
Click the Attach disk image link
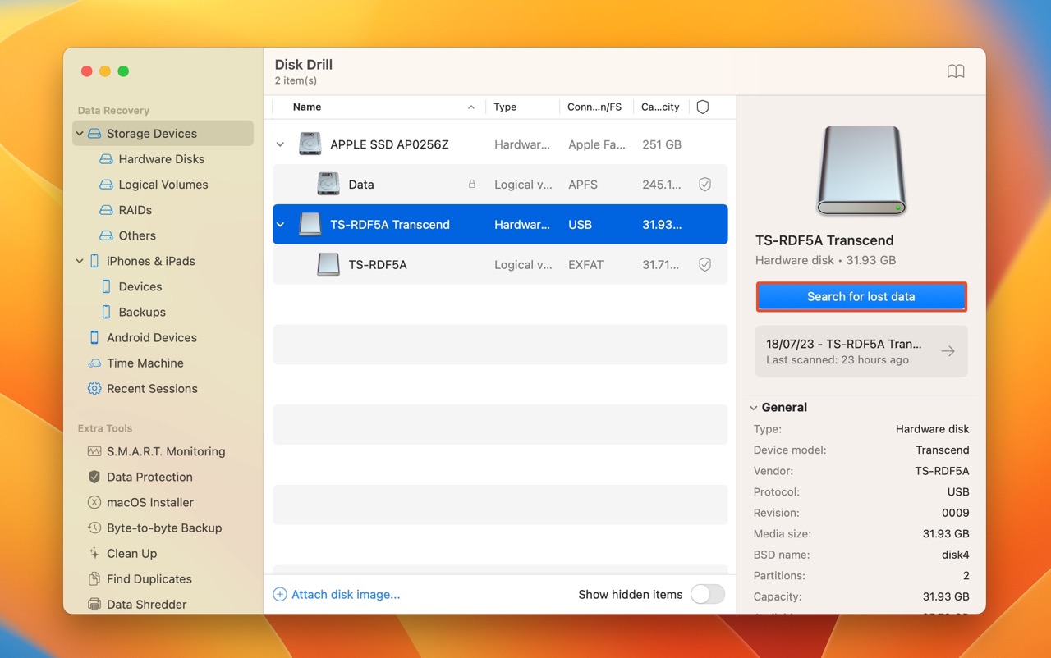(x=346, y=594)
